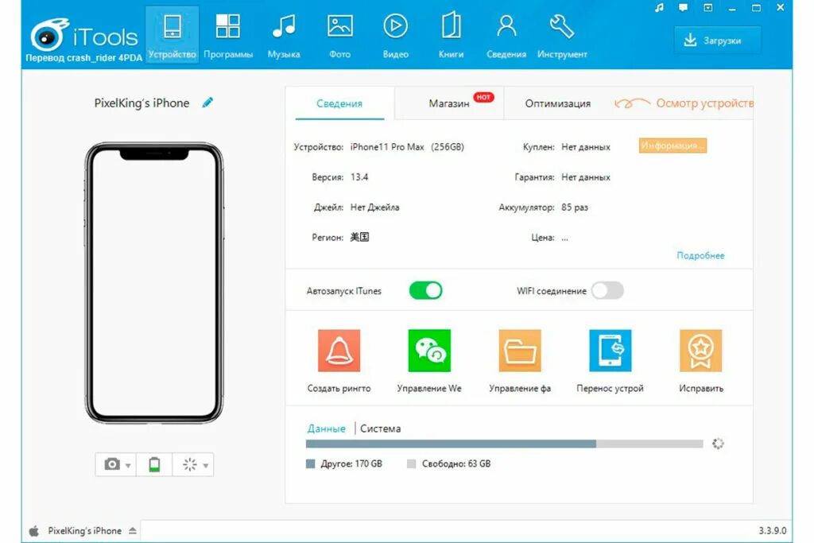
Task: Click the orange Информация button
Action: tap(673, 145)
